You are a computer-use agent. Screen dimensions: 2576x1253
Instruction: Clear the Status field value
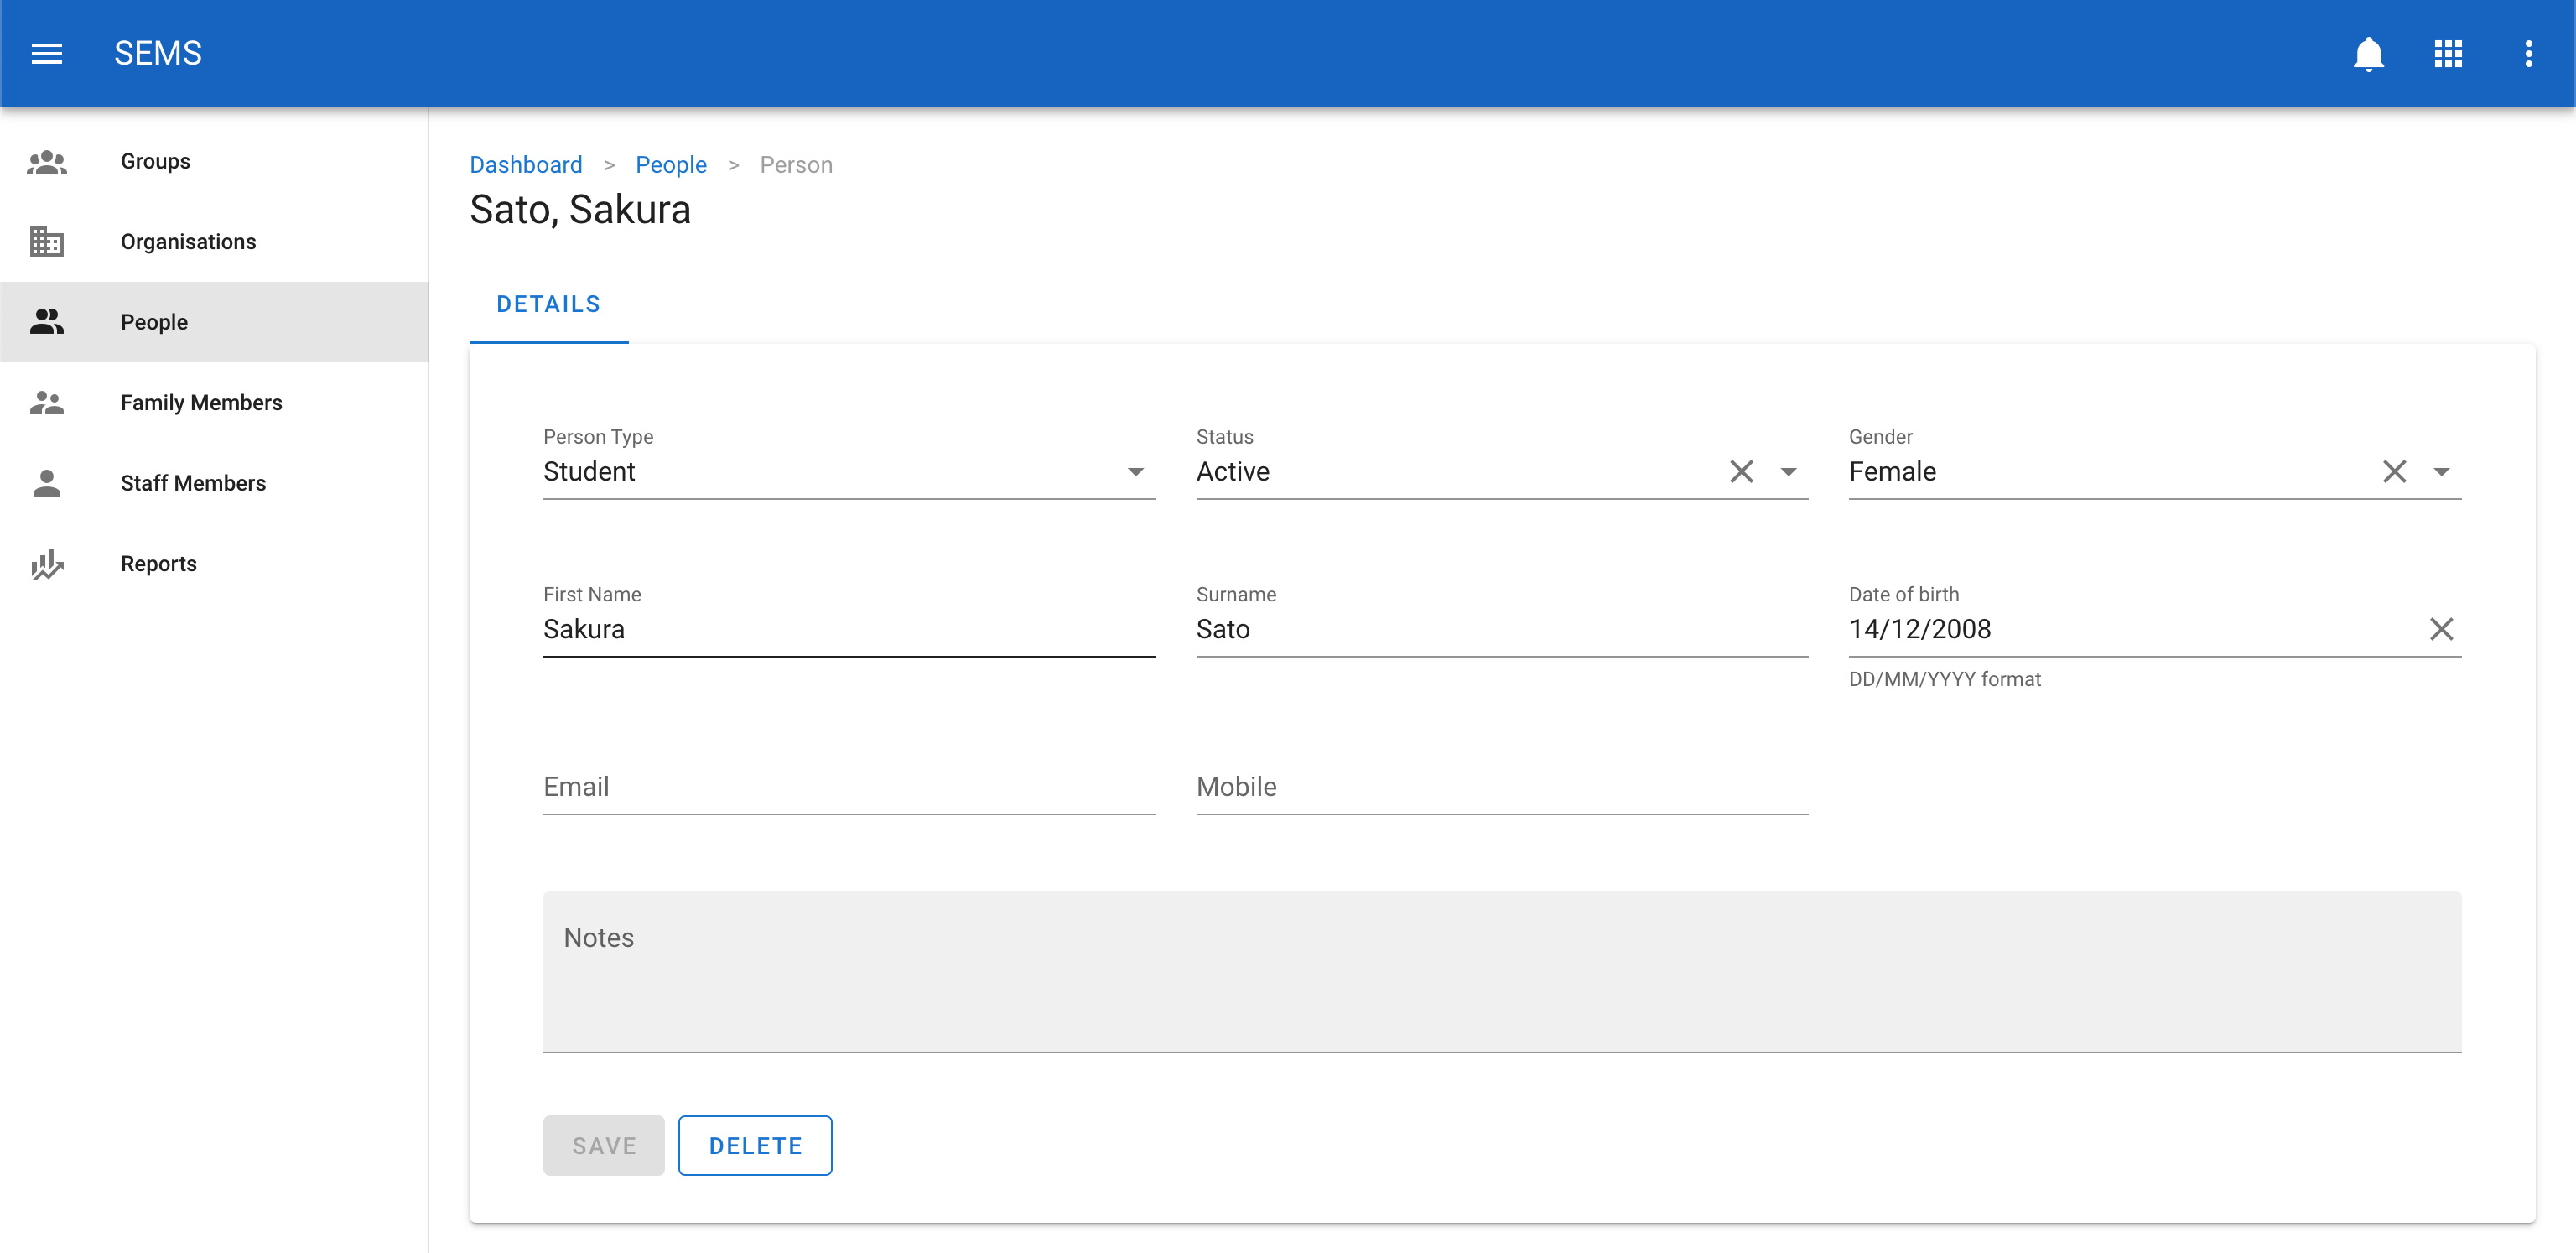[x=1741, y=471]
